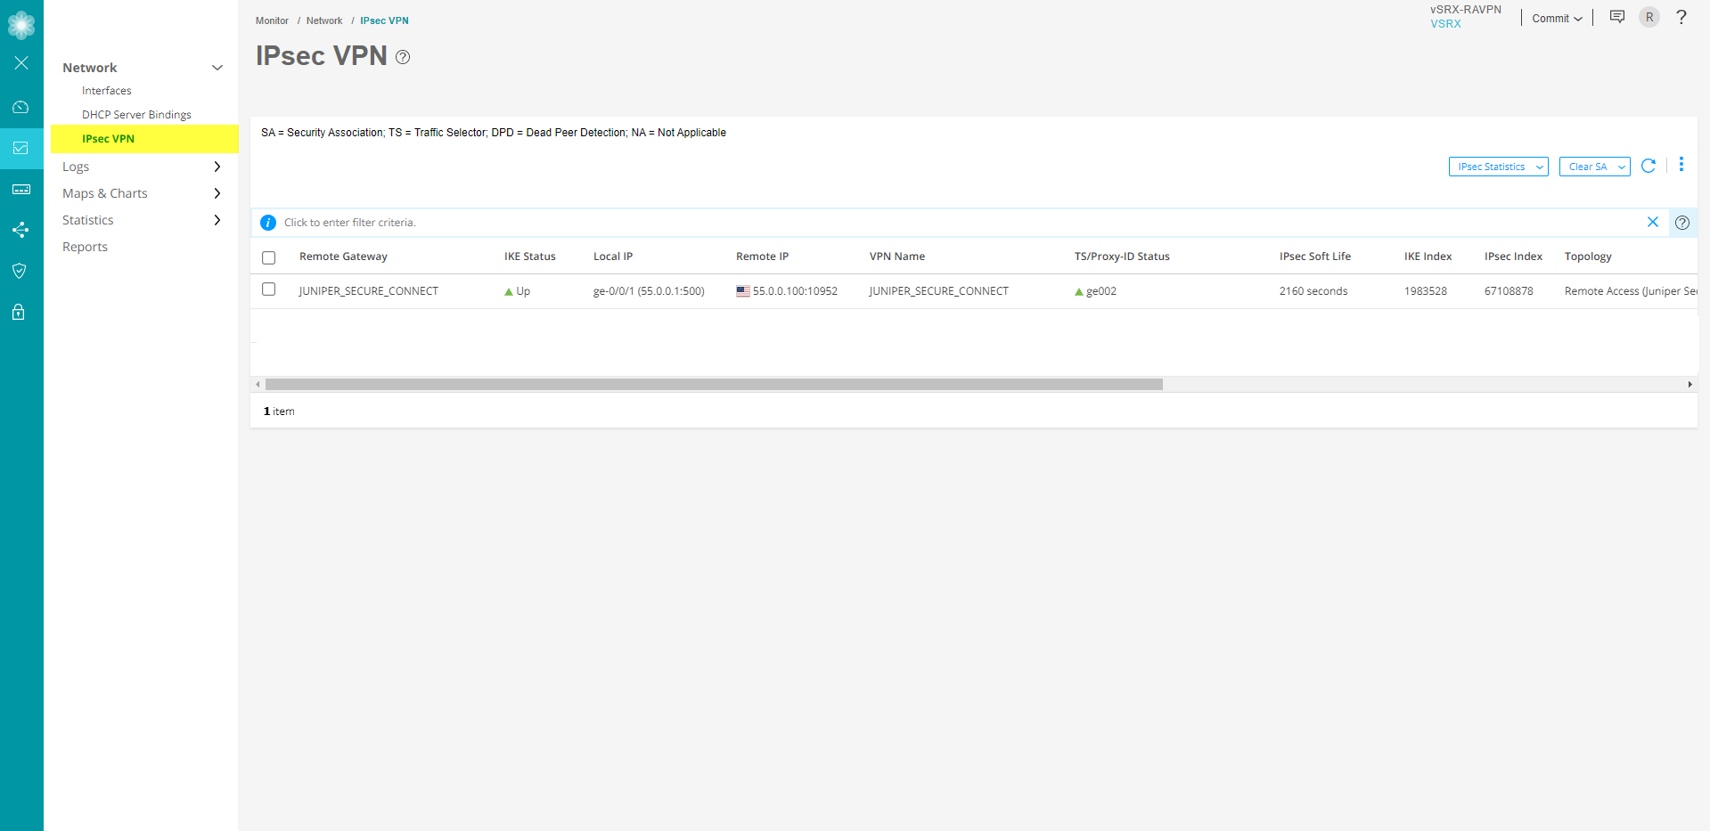Sort by Local IP column header
This screenshot has height=831, width=1710.
tap(613, 257)
